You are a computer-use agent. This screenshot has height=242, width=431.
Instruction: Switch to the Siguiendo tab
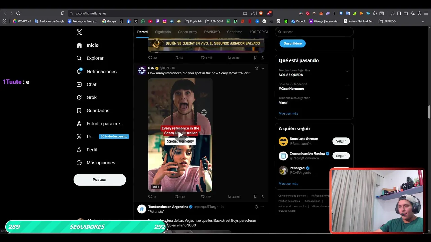[163, 32]
